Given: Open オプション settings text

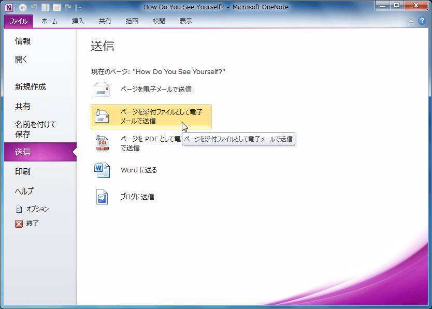Looking at the screenshot, I should tap(37, 209).
